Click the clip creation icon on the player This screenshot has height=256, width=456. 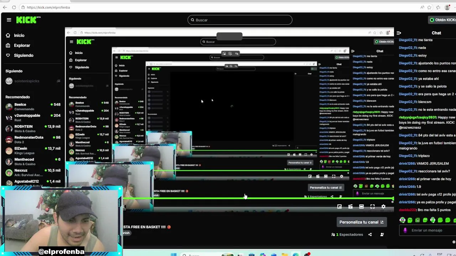tap(351, 207)
